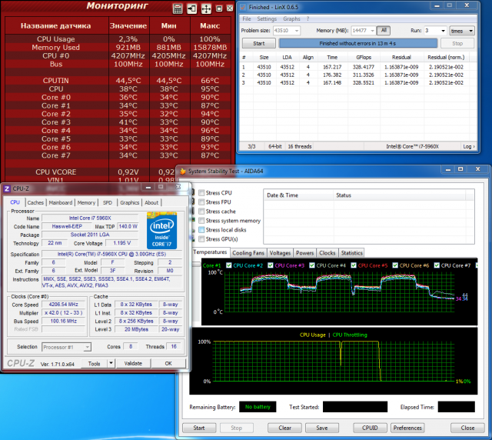Click the OK button in CPU-Z
The width and height of the screenshot is (492, 440).
(x=168, y=363)
